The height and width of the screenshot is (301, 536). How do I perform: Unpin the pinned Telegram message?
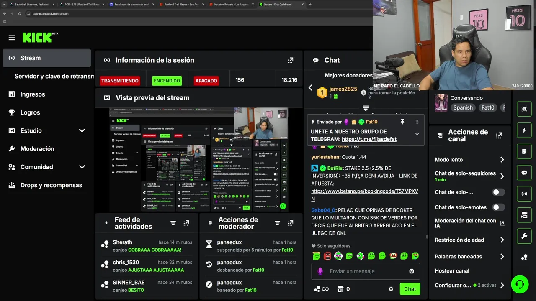[402, 122]
